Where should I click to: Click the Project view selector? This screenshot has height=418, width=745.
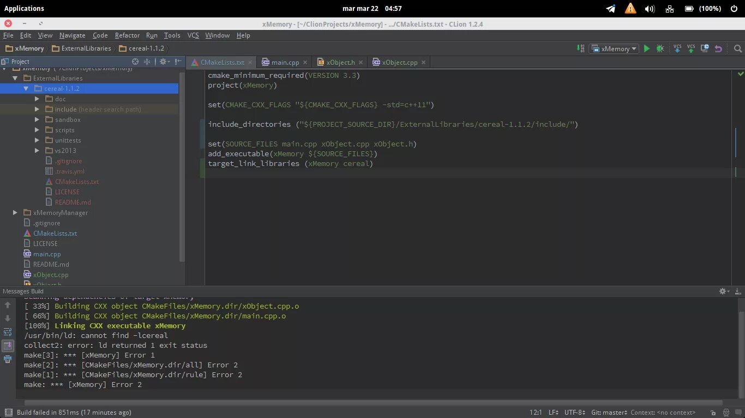tap(16, 62)
